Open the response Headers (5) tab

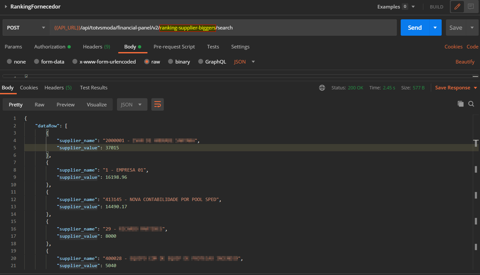pos(58,88)
